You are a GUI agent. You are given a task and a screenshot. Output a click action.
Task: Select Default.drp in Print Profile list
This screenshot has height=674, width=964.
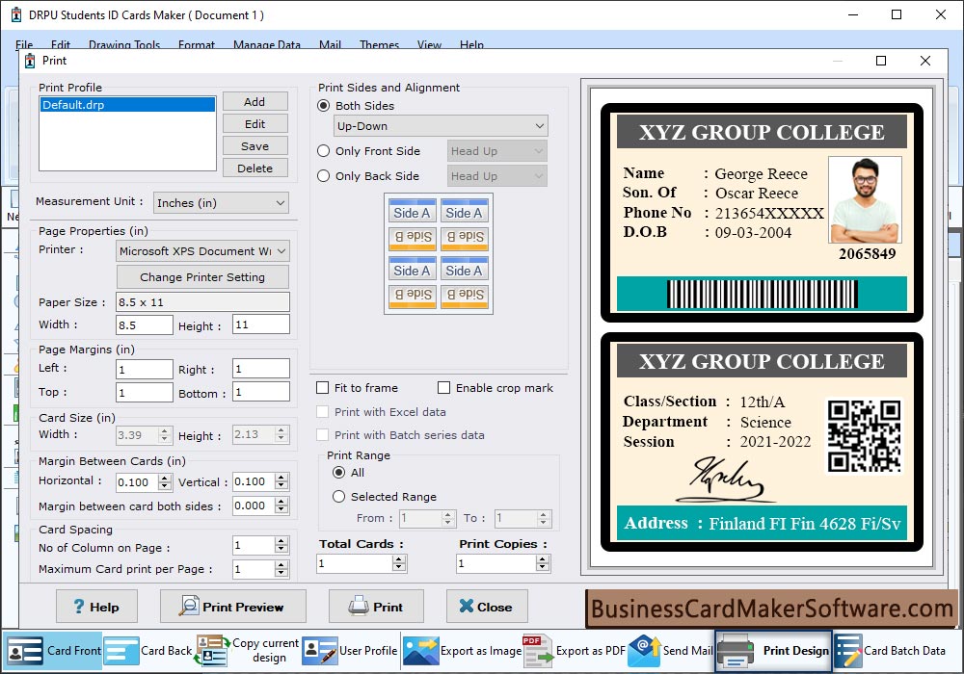click(128, 105)
